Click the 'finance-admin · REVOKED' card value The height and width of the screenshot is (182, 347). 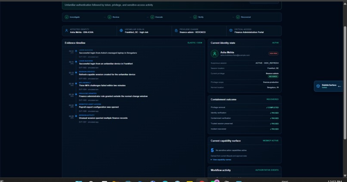pyautogui.click(x=192, y=32)
